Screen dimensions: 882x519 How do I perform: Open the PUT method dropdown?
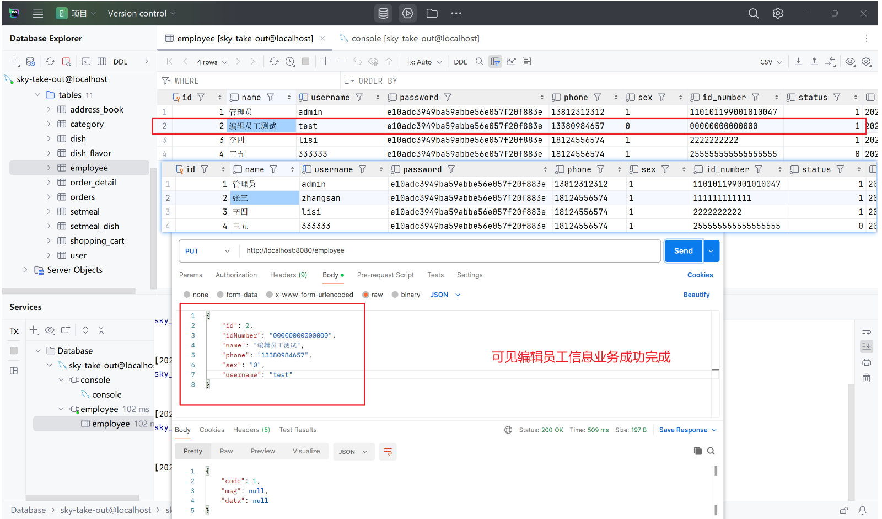click(208, 251)
